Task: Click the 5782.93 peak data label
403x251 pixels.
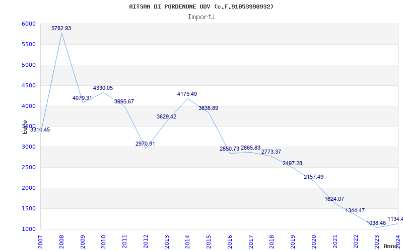Action: 61,29
